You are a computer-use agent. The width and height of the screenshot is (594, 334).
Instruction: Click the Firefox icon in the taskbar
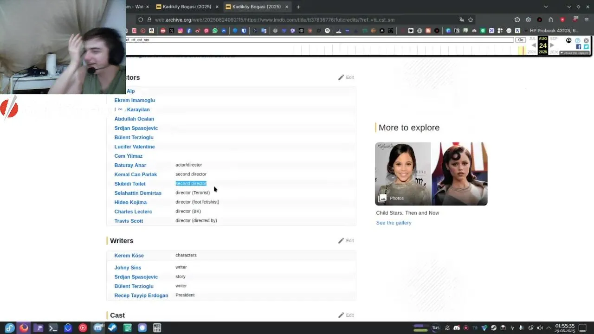(24, 328)
